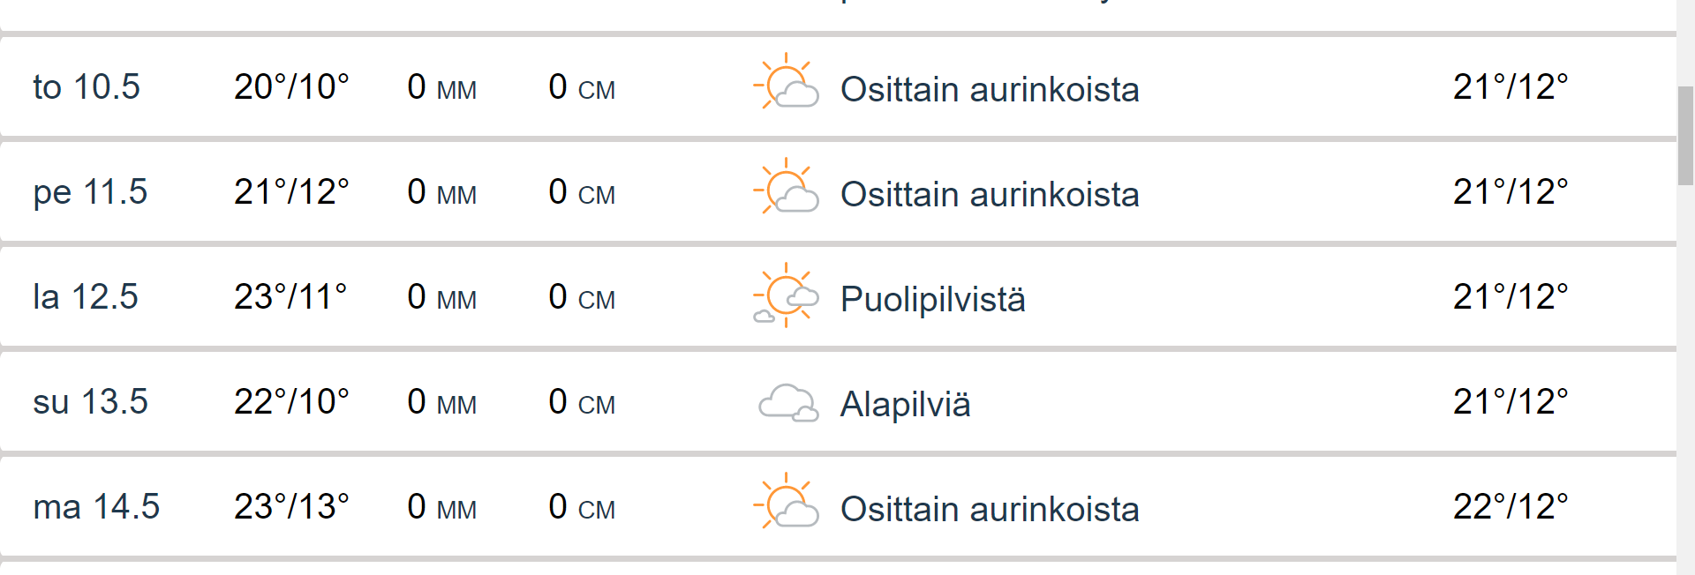Click Osittain aurinkoista text for to 10.5
The image size is (1695, 575).
click(x=989, y=89)
